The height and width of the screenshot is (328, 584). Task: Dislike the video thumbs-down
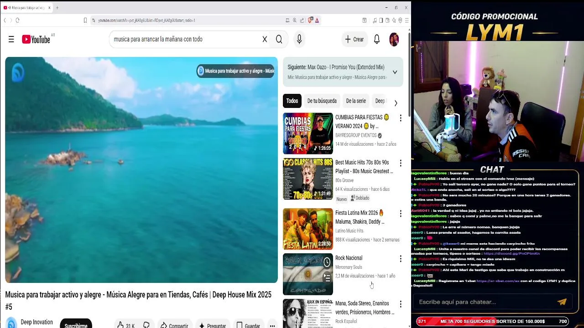tap(146, 325)
